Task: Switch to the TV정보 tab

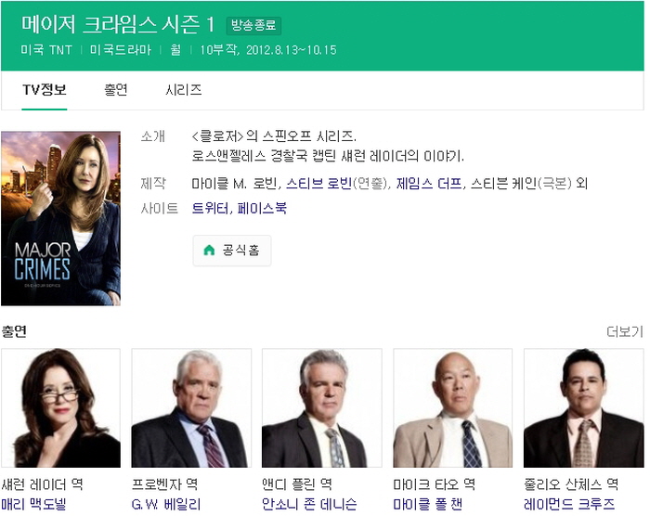Action: coord(45,90)
